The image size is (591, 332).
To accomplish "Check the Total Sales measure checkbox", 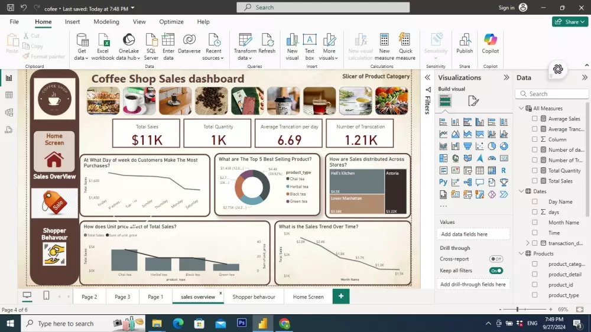I will pos(534,181).
